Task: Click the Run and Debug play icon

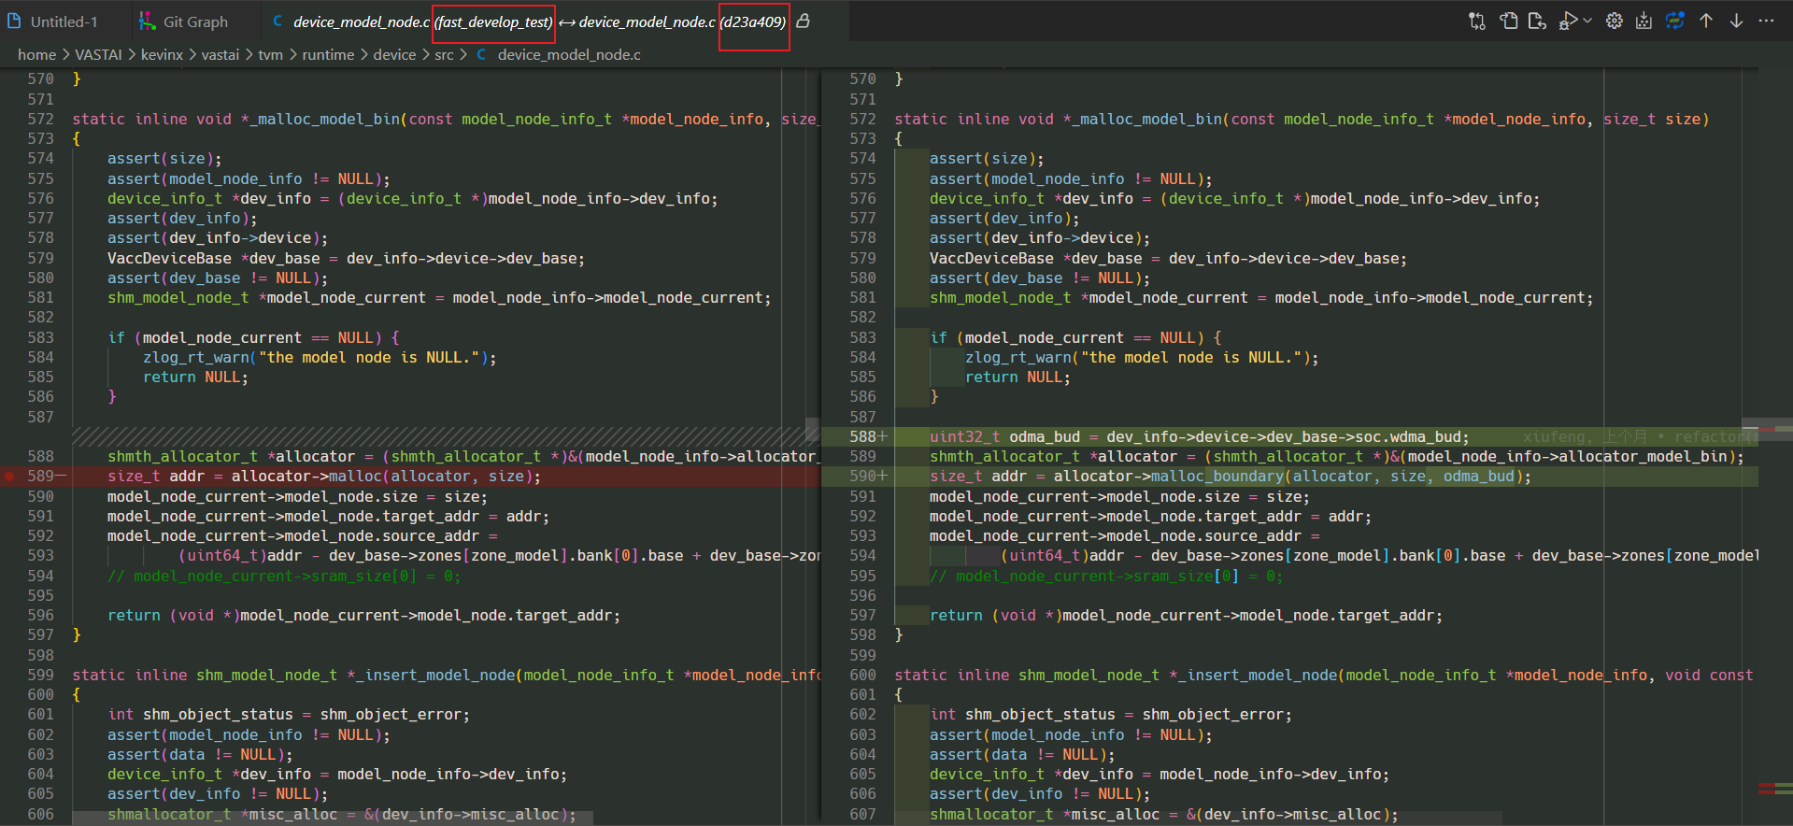Action: pyautogui.click(x=1568, y=21)
